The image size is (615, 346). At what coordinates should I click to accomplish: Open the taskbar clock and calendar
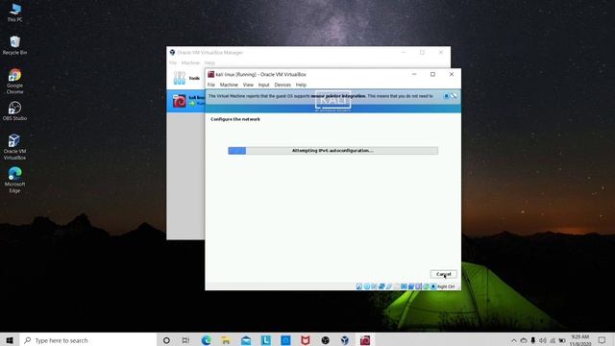580,340
